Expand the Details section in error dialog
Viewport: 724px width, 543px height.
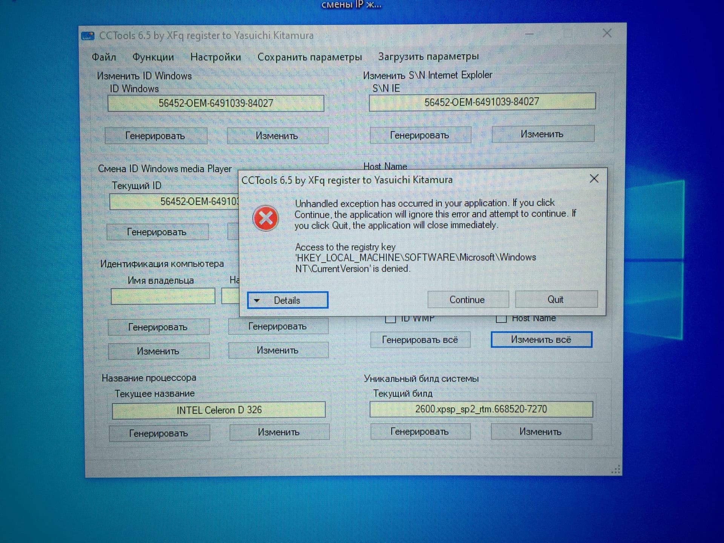click(287, 300)
